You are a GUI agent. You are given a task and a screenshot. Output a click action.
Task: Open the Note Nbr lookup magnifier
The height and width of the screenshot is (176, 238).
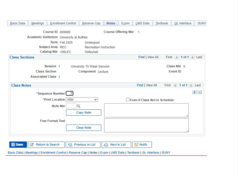coord(78,106)
